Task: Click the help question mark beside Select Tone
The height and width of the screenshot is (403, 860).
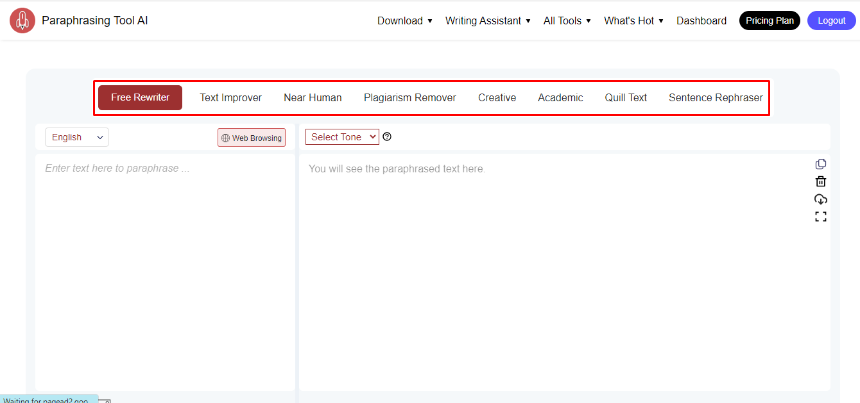Action: pyautogui.click(x=387, y=136)
